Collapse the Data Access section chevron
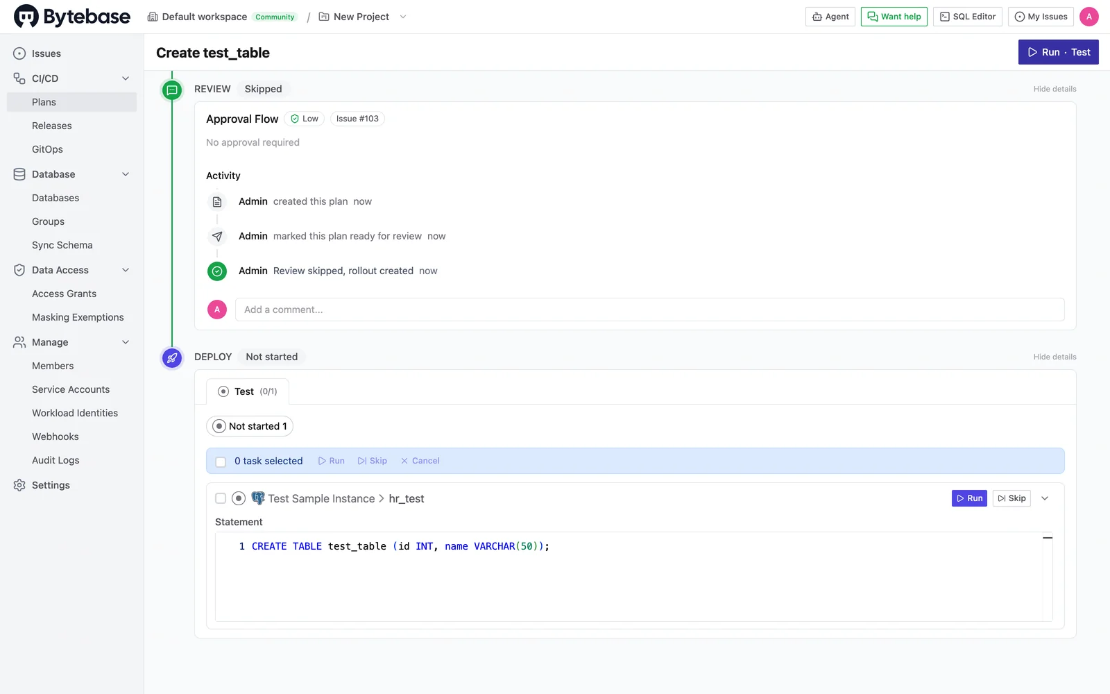This screenshot has height=694, width=1110. click(x=126, y=270)
